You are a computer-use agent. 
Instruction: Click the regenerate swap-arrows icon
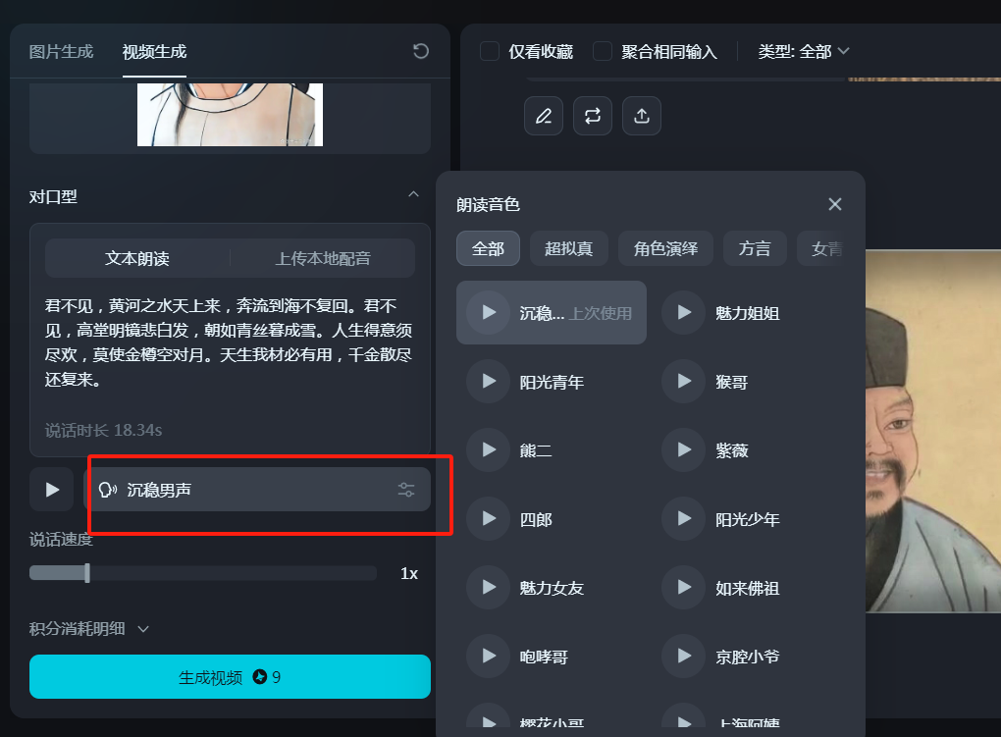(x=592, y=116)
